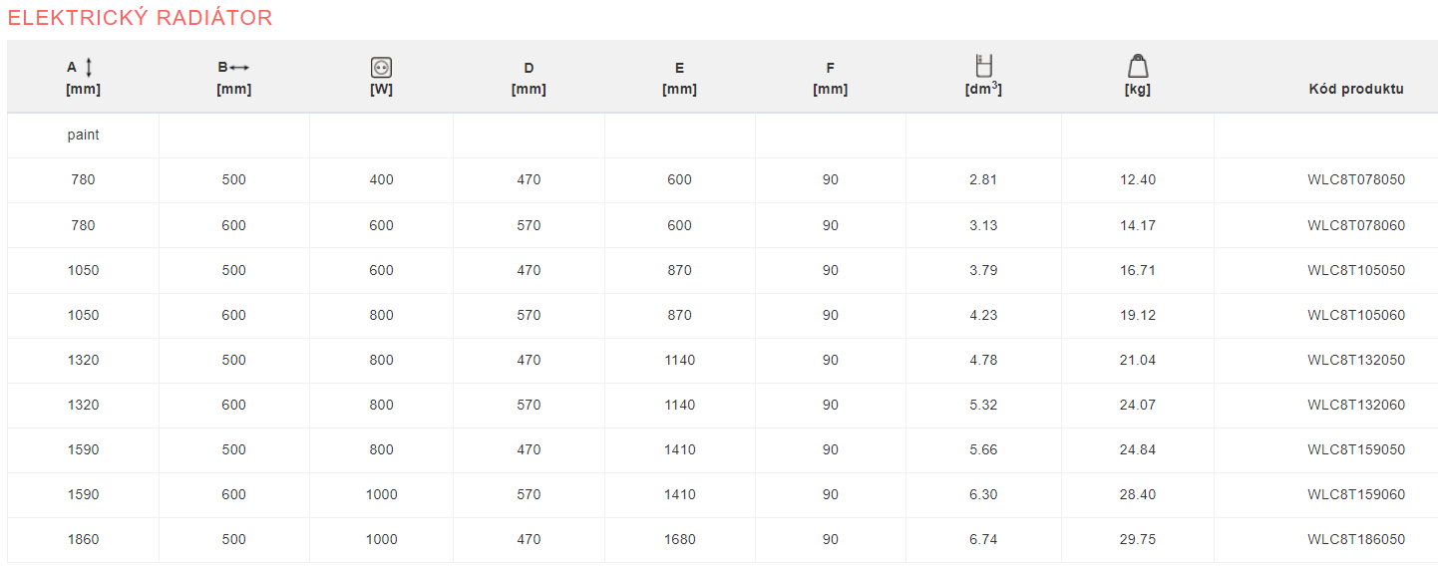The image size is (1438, 566).
Task: Open product code WLC8T078050
Action: (1355, 180)
